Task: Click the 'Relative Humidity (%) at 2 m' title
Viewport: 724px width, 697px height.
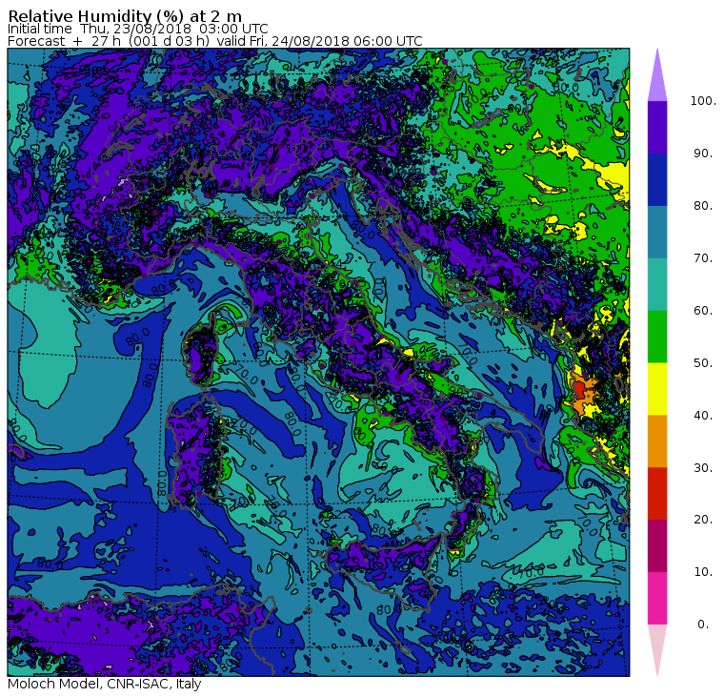Action: [125, 16]
